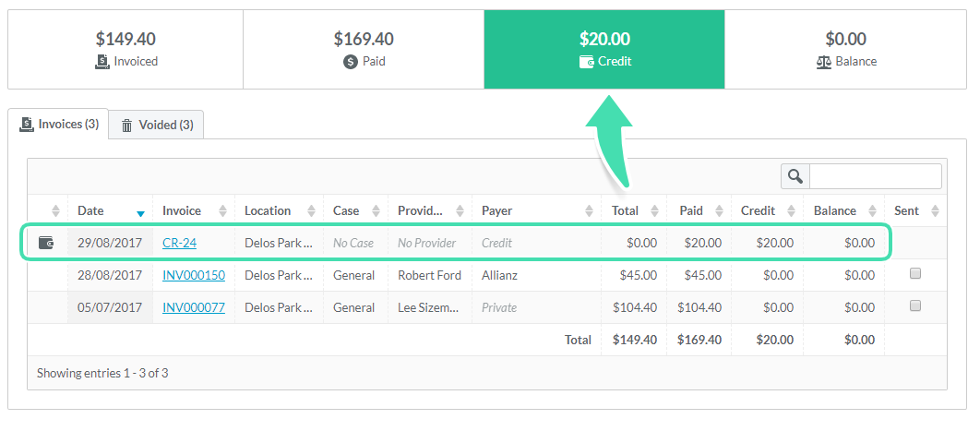Open credit link CR-24
Image resolution: width=980 pixels, height=431 pixels.
(x=179, y=243)
